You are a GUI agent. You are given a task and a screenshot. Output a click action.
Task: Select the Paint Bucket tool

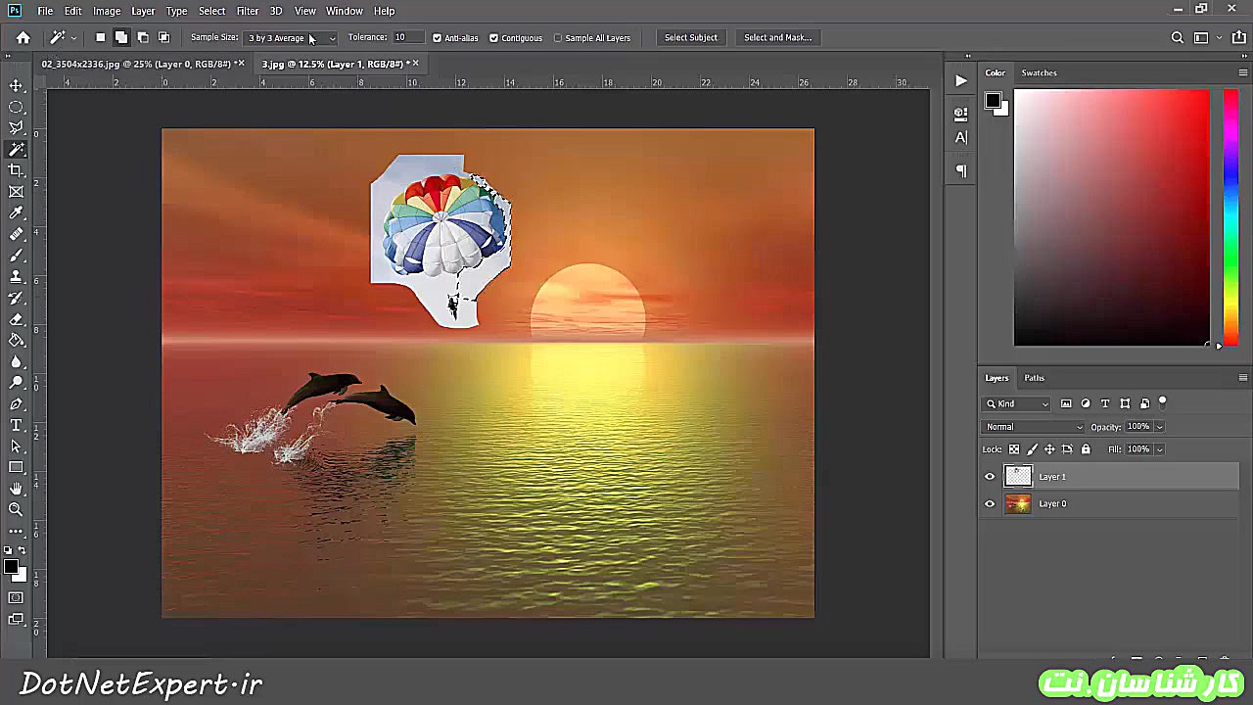17,341
